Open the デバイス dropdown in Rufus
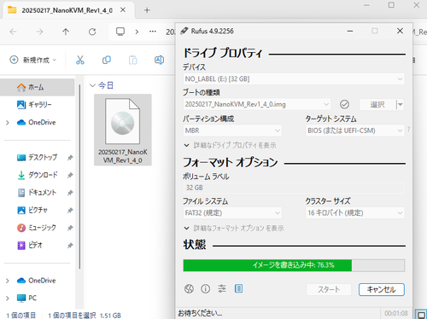The width and height of the screenshot is (427, 319). [294, 79]
